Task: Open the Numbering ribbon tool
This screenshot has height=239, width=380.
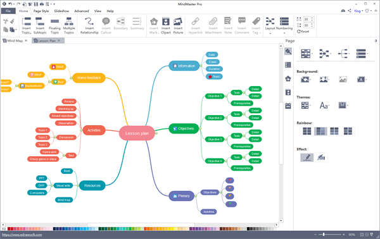Action: coord(284,25)
